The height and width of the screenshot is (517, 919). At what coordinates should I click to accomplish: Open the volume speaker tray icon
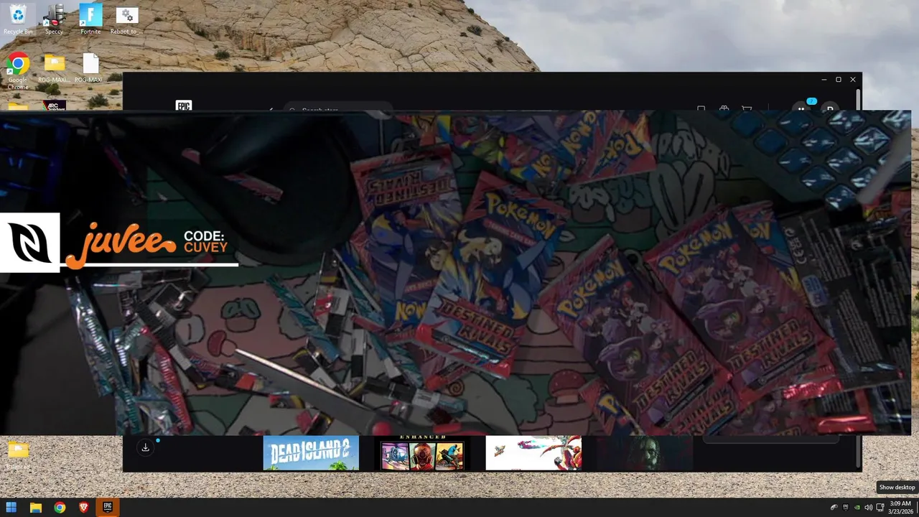[869, 508]
